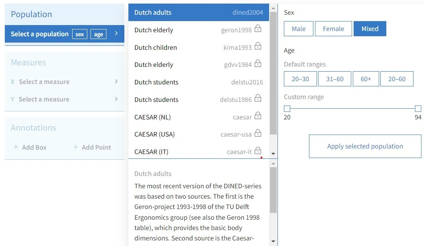Click the lock icon beside kima1993
The height and width of the screenshot is (246, 425).
(258, 46)
